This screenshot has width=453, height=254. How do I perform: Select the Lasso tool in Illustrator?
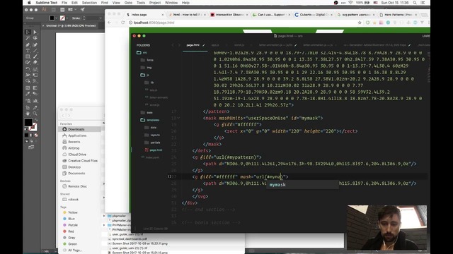35,38
